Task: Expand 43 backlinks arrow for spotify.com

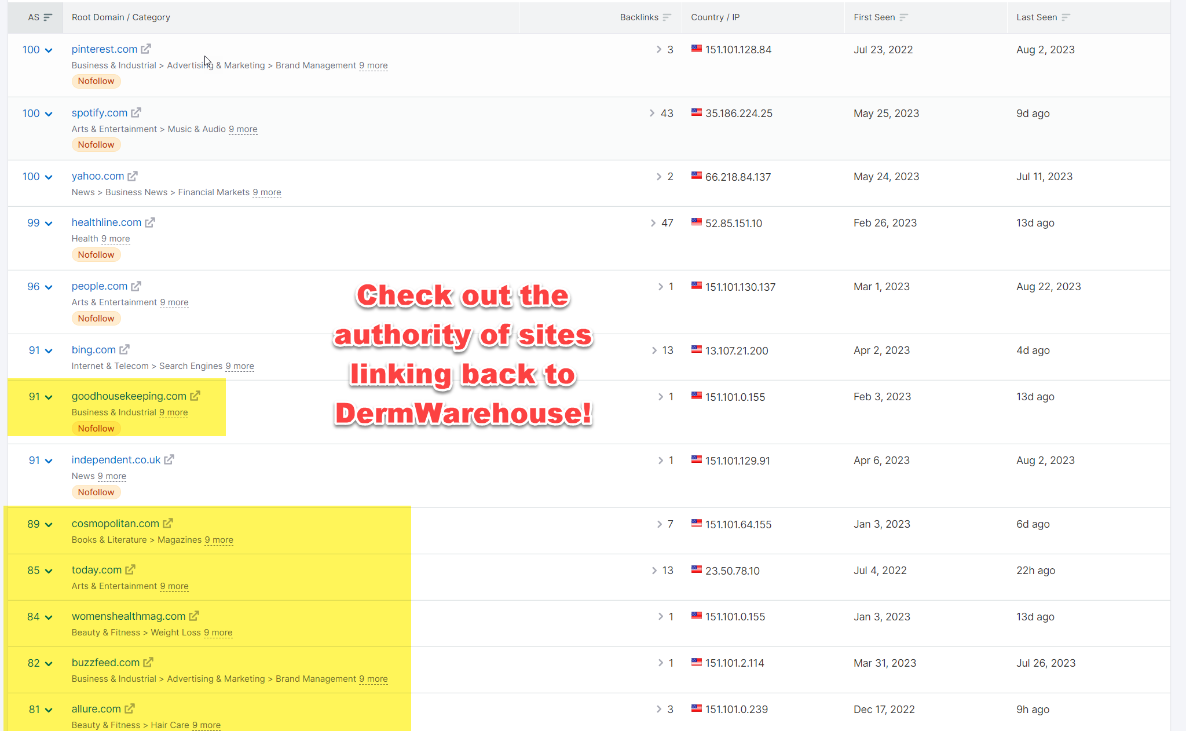Action: 653,113
